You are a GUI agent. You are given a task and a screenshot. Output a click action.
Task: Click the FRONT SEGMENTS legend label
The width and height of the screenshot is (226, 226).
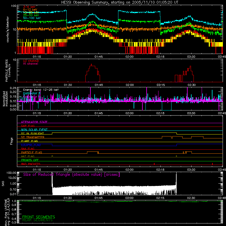pos(39,217)
